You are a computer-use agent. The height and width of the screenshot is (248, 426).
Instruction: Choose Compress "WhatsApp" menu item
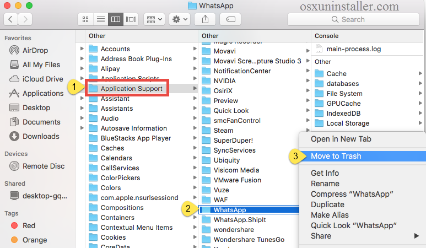click(352, 194)
